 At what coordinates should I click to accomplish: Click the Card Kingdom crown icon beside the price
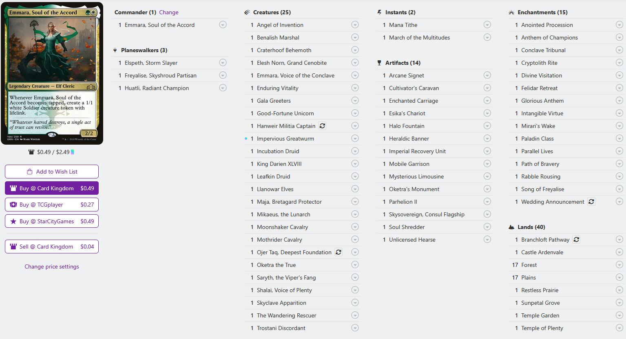tap(31, 152)
